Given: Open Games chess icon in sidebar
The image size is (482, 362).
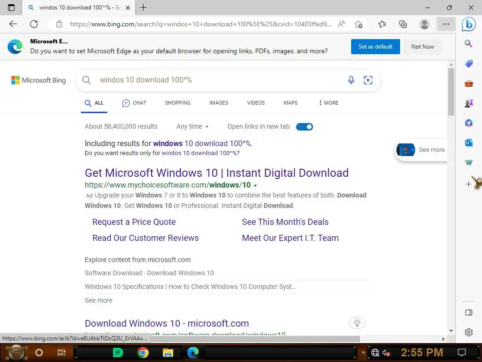Looking at the screenshot, I should click(x=468, y=103).
